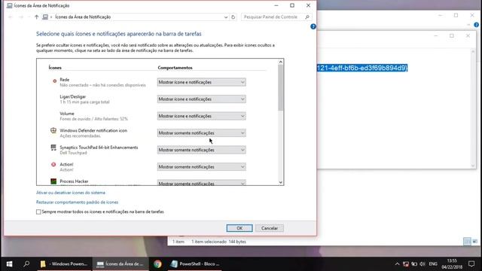Screen dimensions: 482x271
Task: Click list scrollbar down arrow
Action: point(280,182)
